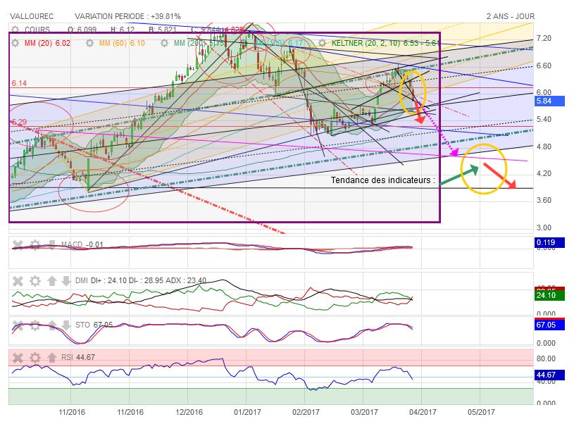Viewport: 574px width, 424px height.
Task: Open DMI indicator settings gear
Action: pyautogui.click(x=35, y=281)
